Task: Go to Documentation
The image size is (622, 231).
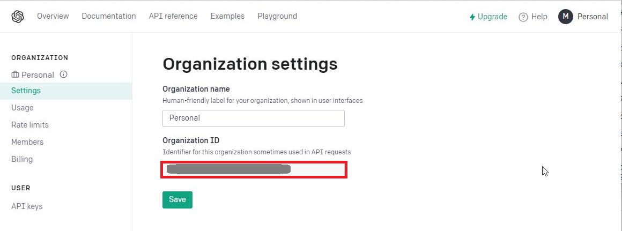Action: tap(109, 16)
